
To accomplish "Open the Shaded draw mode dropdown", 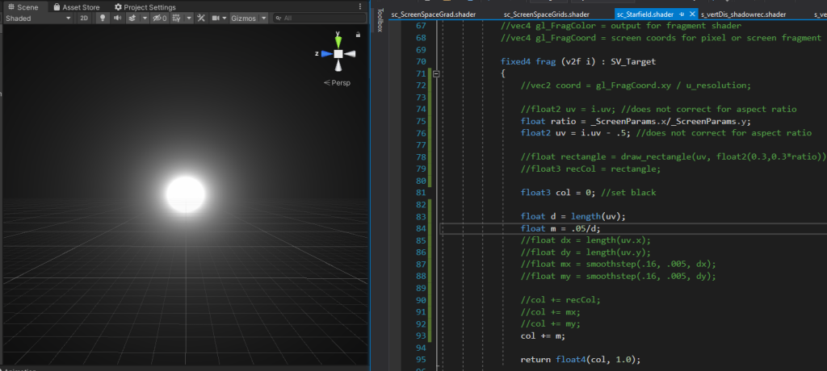I will [x=36, y=18].
